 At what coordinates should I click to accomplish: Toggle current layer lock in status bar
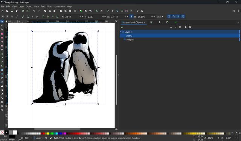[x=51, y=138]
